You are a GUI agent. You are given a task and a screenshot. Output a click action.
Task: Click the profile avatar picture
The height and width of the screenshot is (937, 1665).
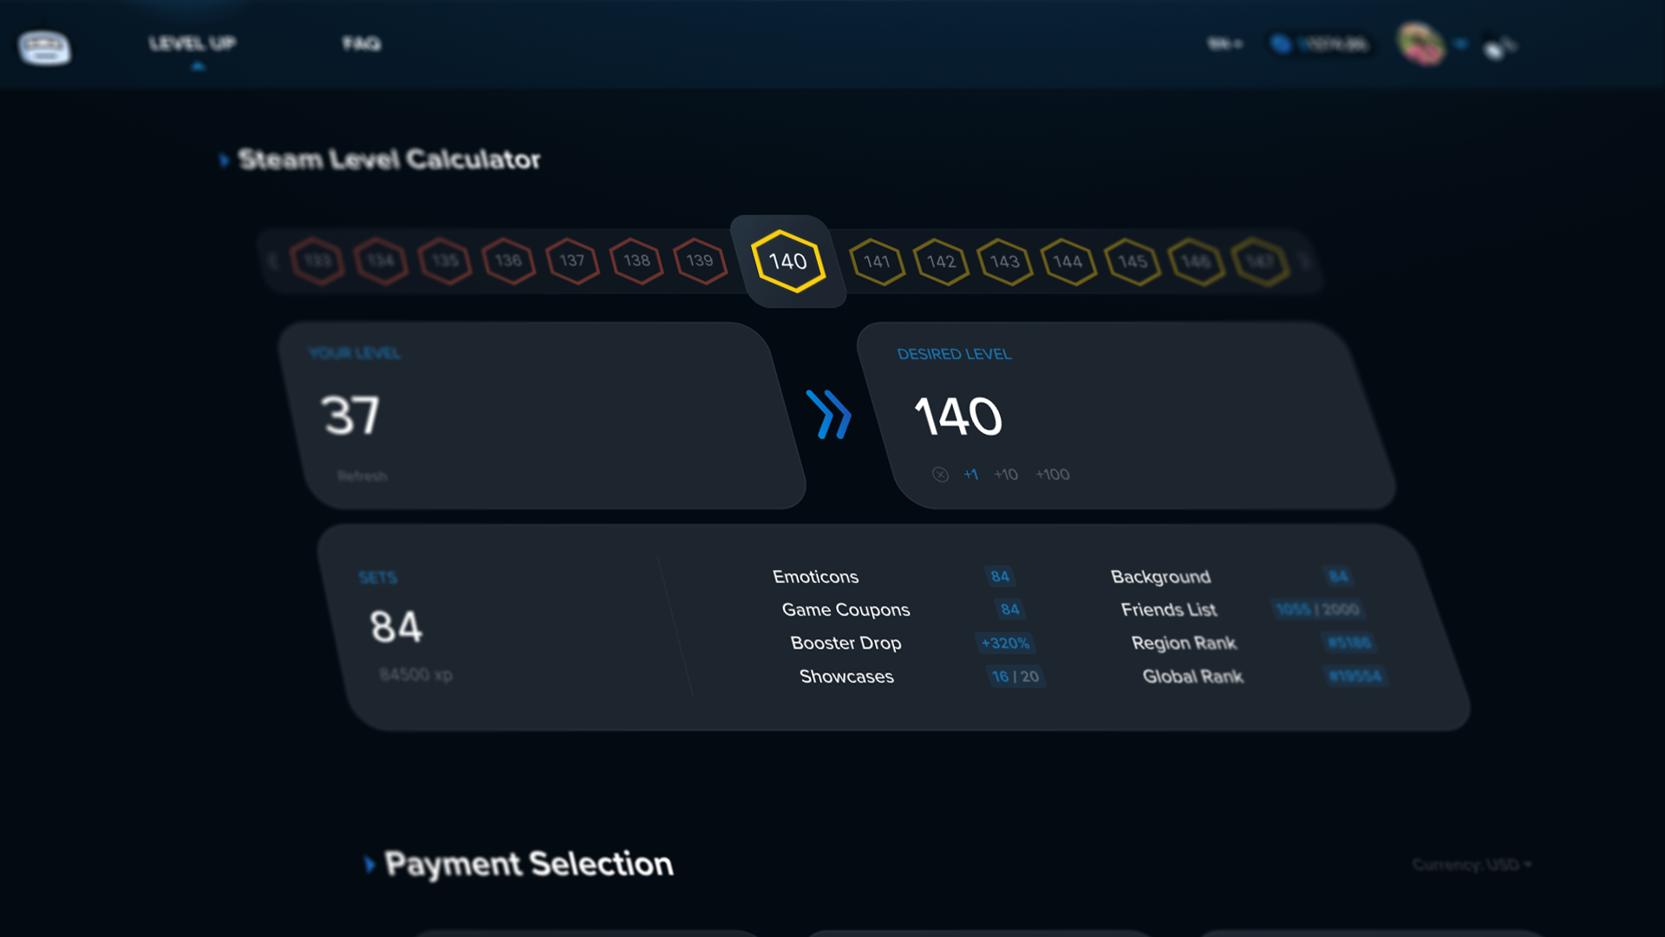[1422, 42]
